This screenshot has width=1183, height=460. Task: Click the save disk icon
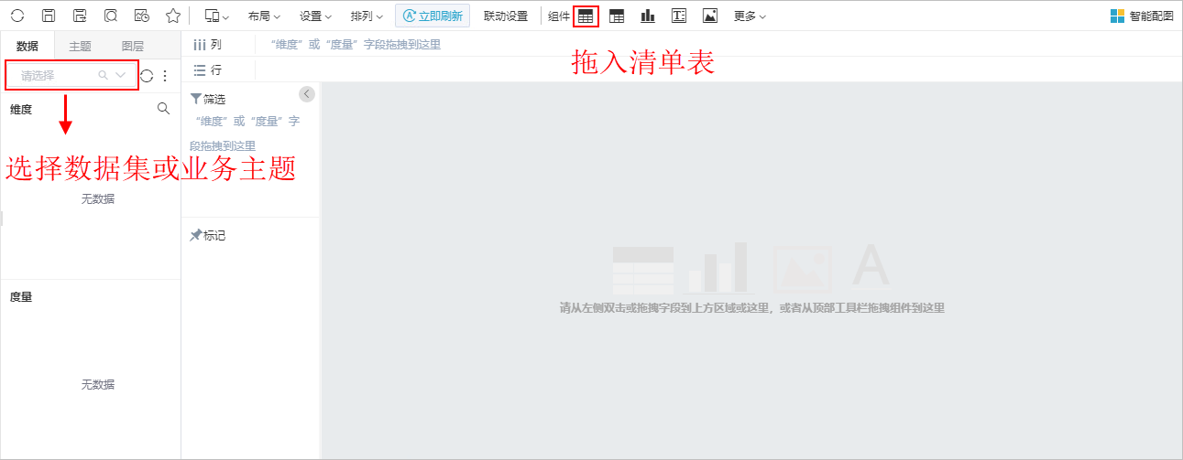click(x=49, y=16)
